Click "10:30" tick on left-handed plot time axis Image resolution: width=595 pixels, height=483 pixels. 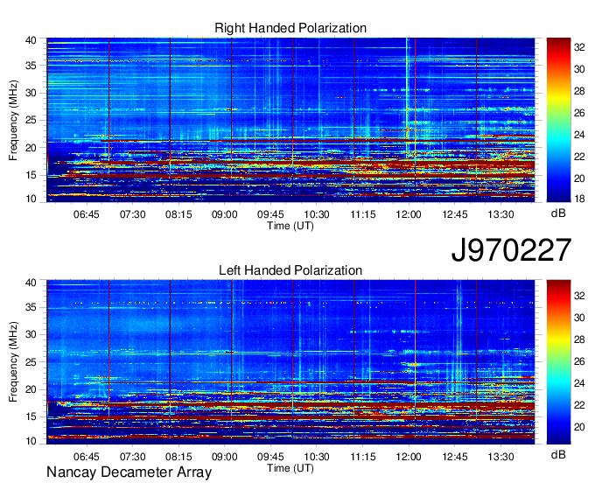coord(317,457)
